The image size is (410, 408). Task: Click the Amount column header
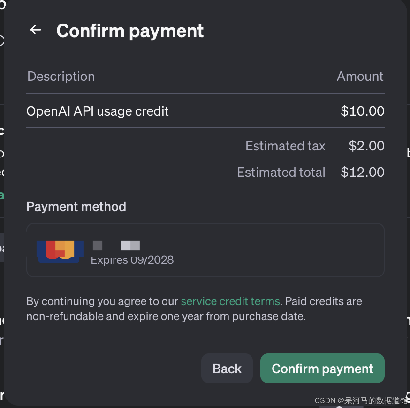click(x=360, y=76)
